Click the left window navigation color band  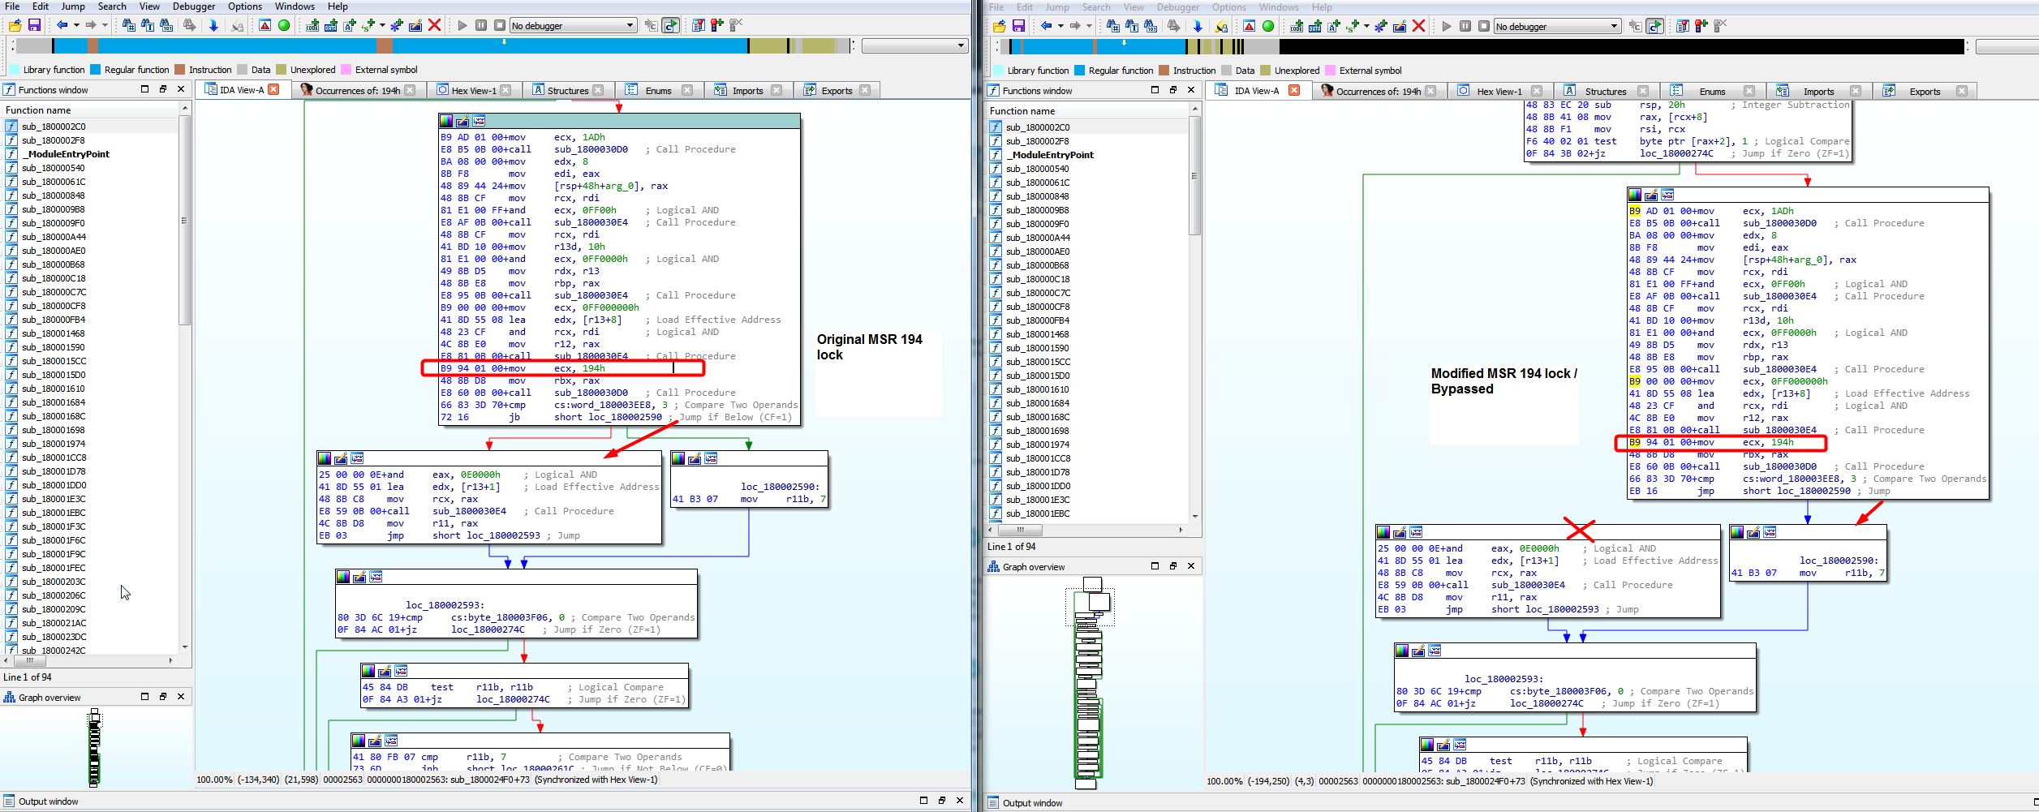tap(432, 45)
